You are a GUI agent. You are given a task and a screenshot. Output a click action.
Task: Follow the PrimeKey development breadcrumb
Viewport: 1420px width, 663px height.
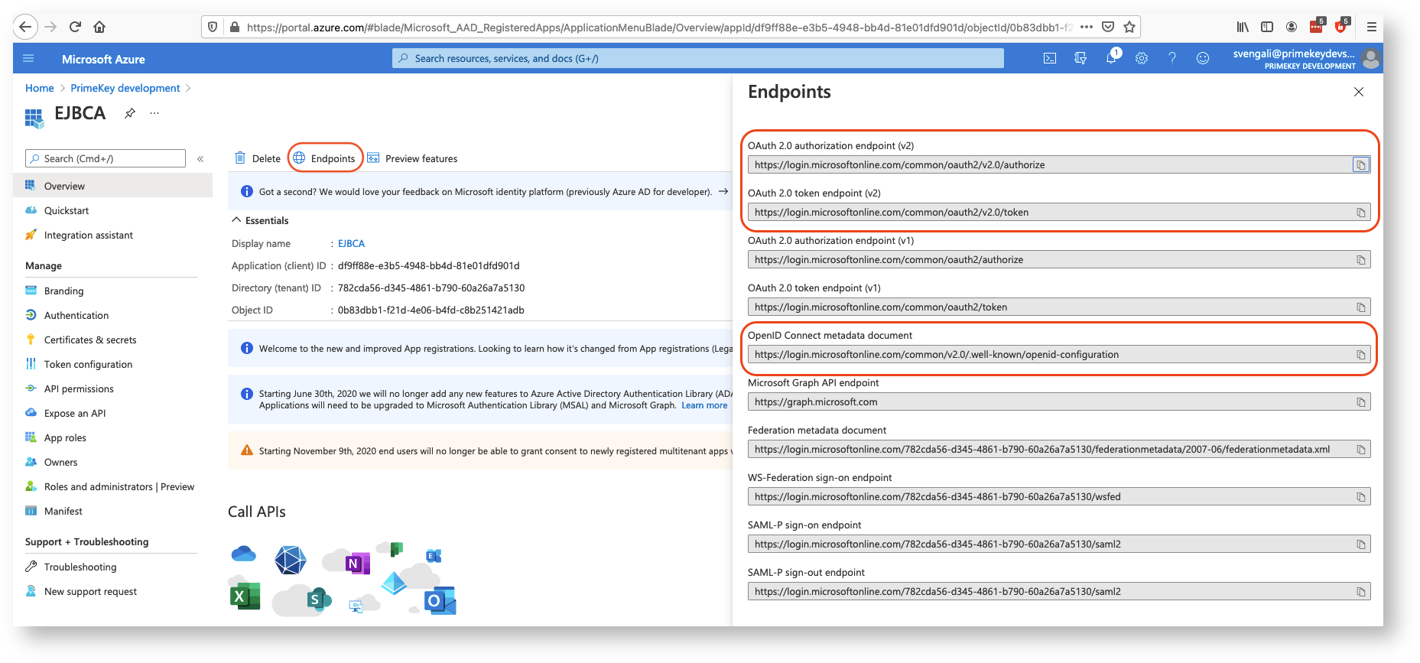tap(125, 88)
